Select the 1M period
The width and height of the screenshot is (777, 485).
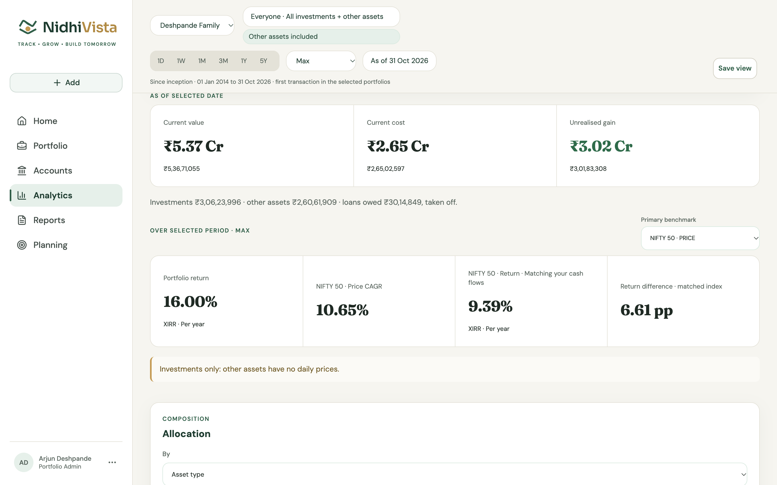tap(202, 61)
